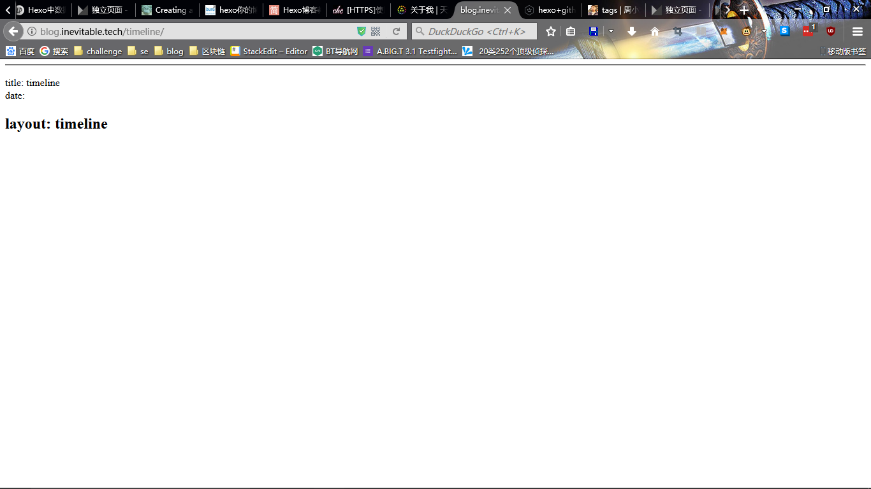This screenshot has height=489, width=871.
Task: Click the reading list clipboard icon
Action: [571, 31]
